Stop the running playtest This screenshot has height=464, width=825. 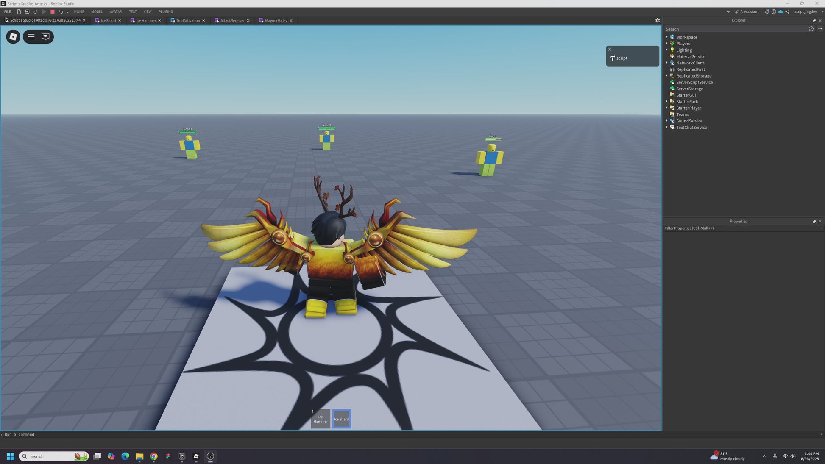53,12
